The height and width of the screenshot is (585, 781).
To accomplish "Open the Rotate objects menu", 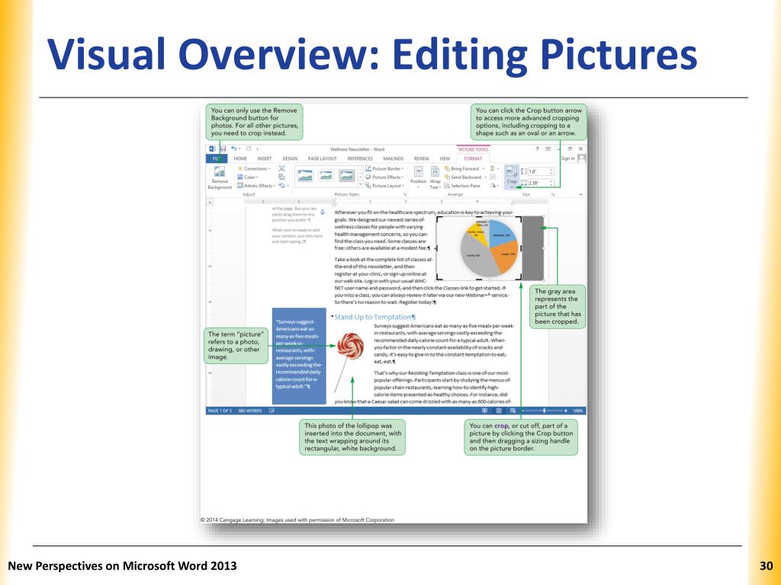I will tap(494, 186).
